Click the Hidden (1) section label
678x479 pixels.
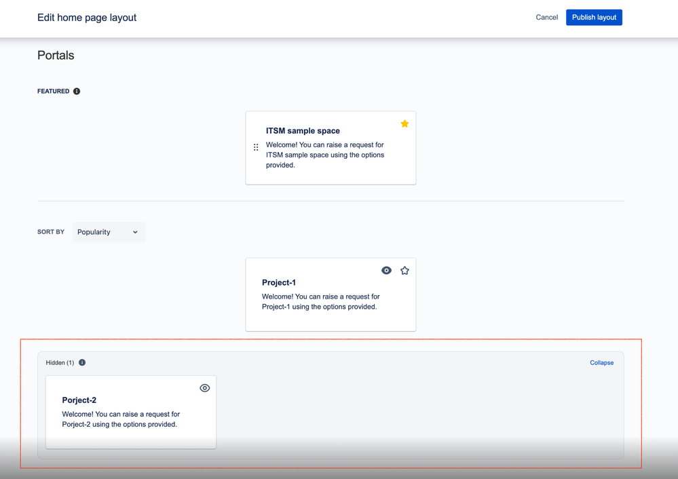point(60,363)
